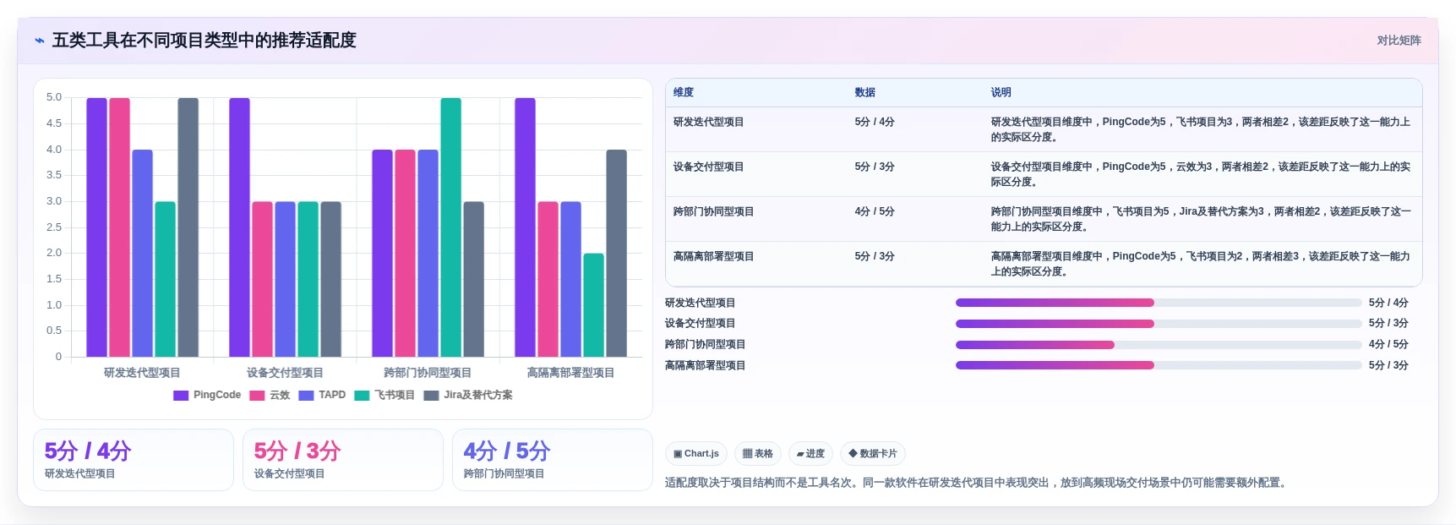Click 云效 bar in 设备交付型项目 group

click(x=263, y=279)
